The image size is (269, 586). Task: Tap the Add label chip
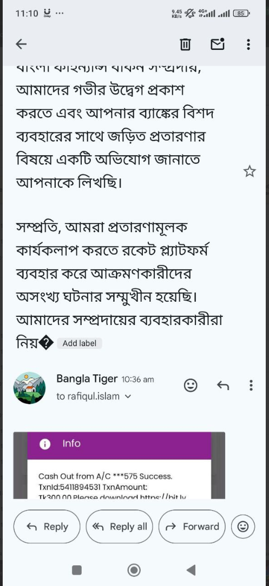tap(80, 343)
